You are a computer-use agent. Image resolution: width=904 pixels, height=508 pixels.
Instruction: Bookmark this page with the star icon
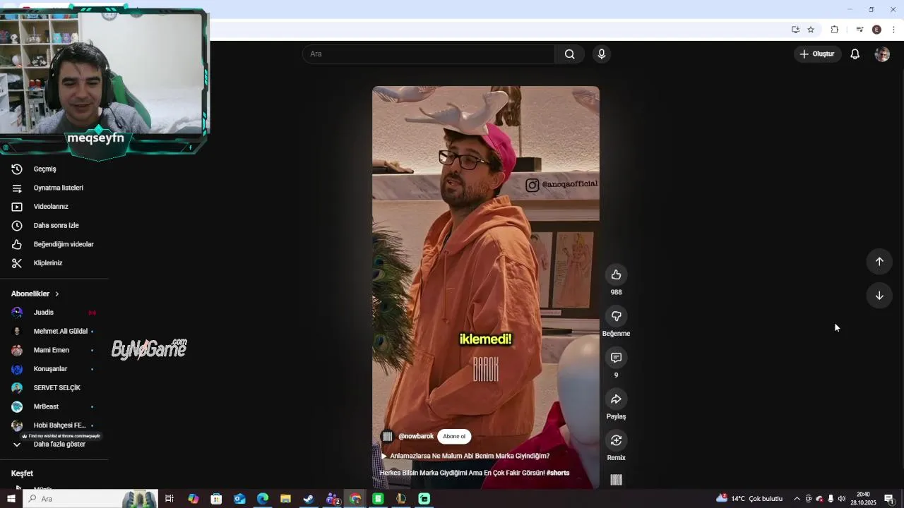pos(811,30)
